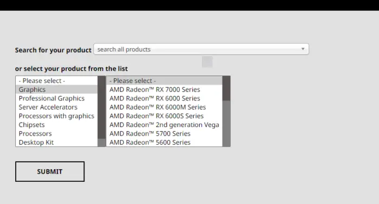This screenshot has width=379, height=204.
Task: Pick Chipsets from the product list
Action: click(56, 125)
